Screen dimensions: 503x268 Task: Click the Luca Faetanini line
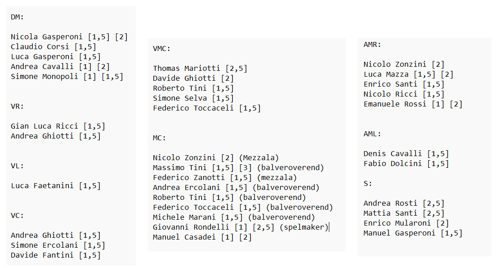pyautogui.click(x=56, y=186)
